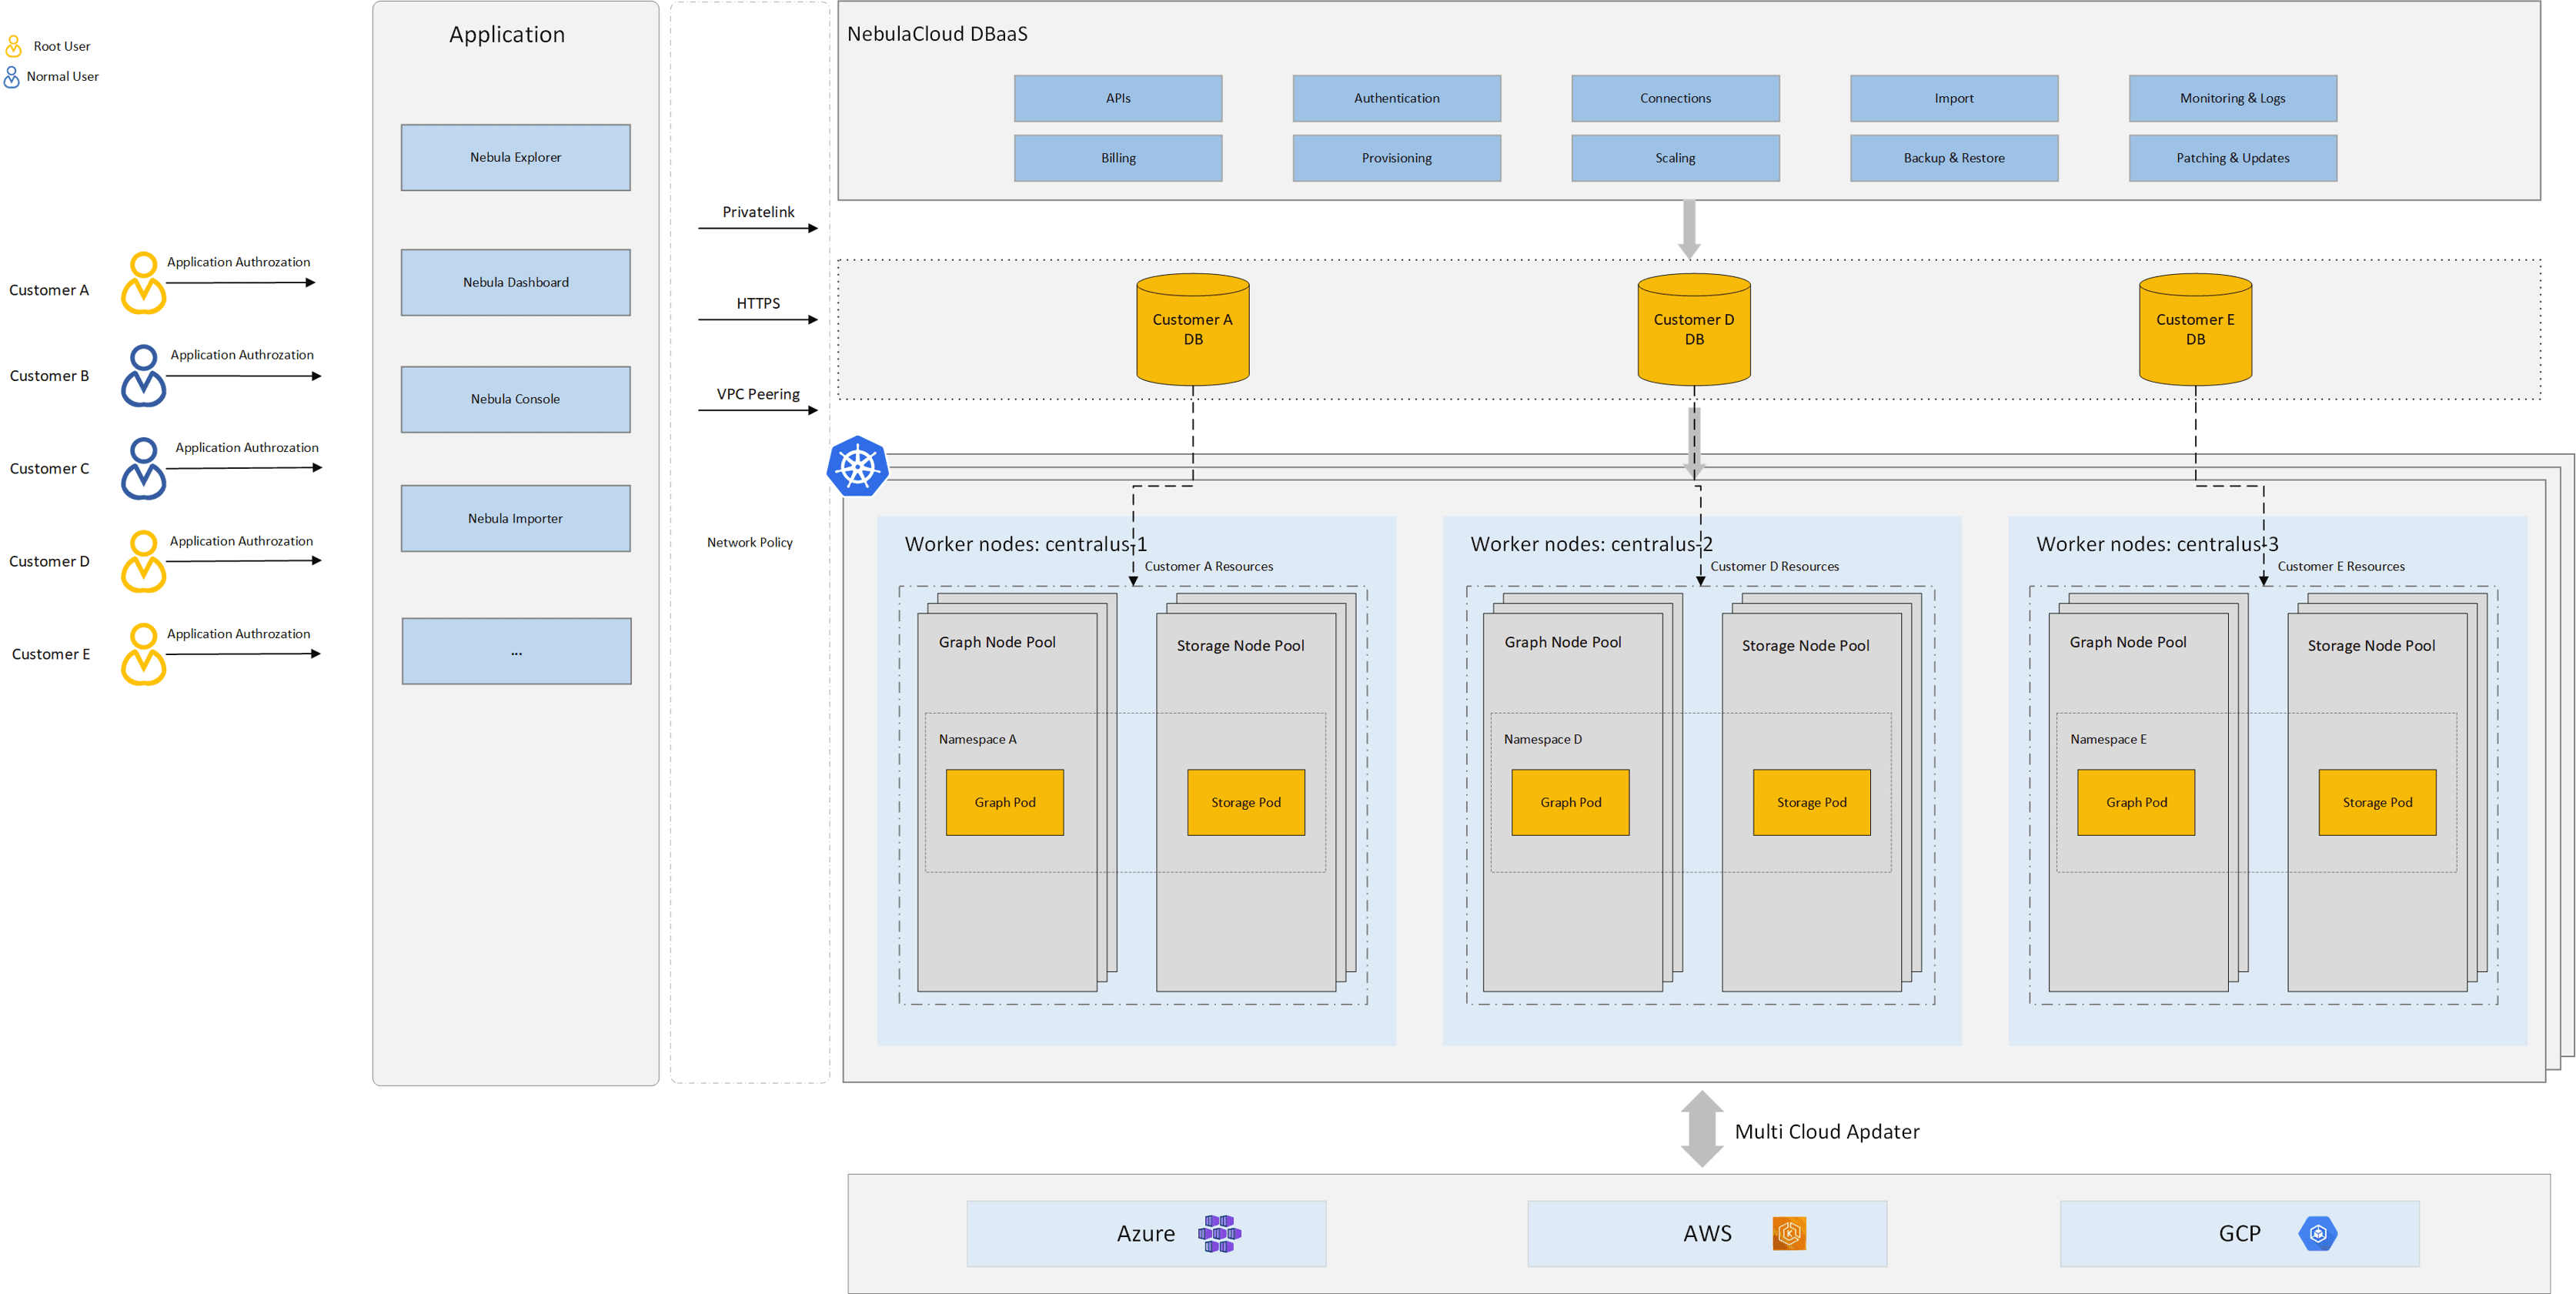The width and height of the screenshot is (2576, 1294).
Task: Click the Privatelink label
Action: click(759, 212)
